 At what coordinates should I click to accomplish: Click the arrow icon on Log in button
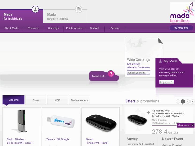[x=171, y=82]
